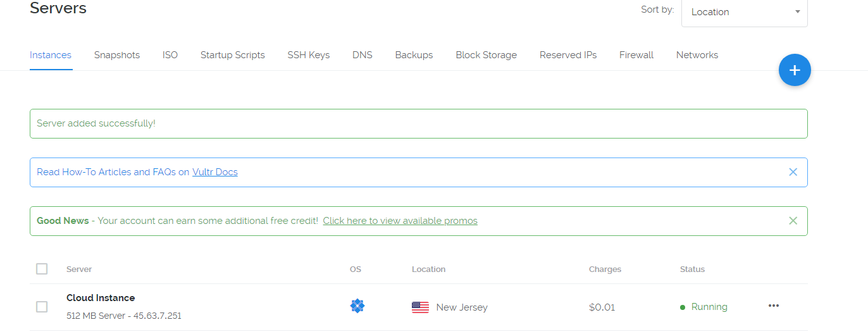Open the Block Storage tab
This screenshot has height=334, width=868.
pyautogui.click(x=486, y=55)
